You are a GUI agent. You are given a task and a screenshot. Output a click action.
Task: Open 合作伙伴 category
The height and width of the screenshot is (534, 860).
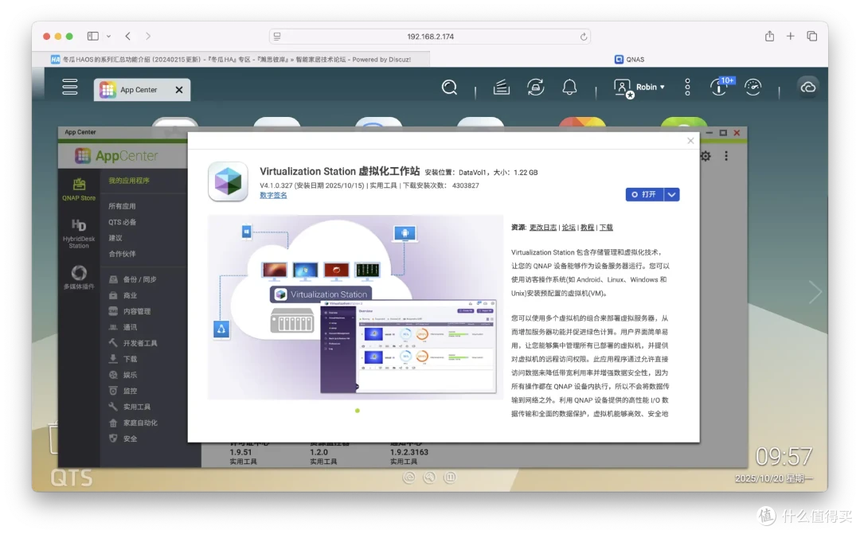(x=122, y=254)
